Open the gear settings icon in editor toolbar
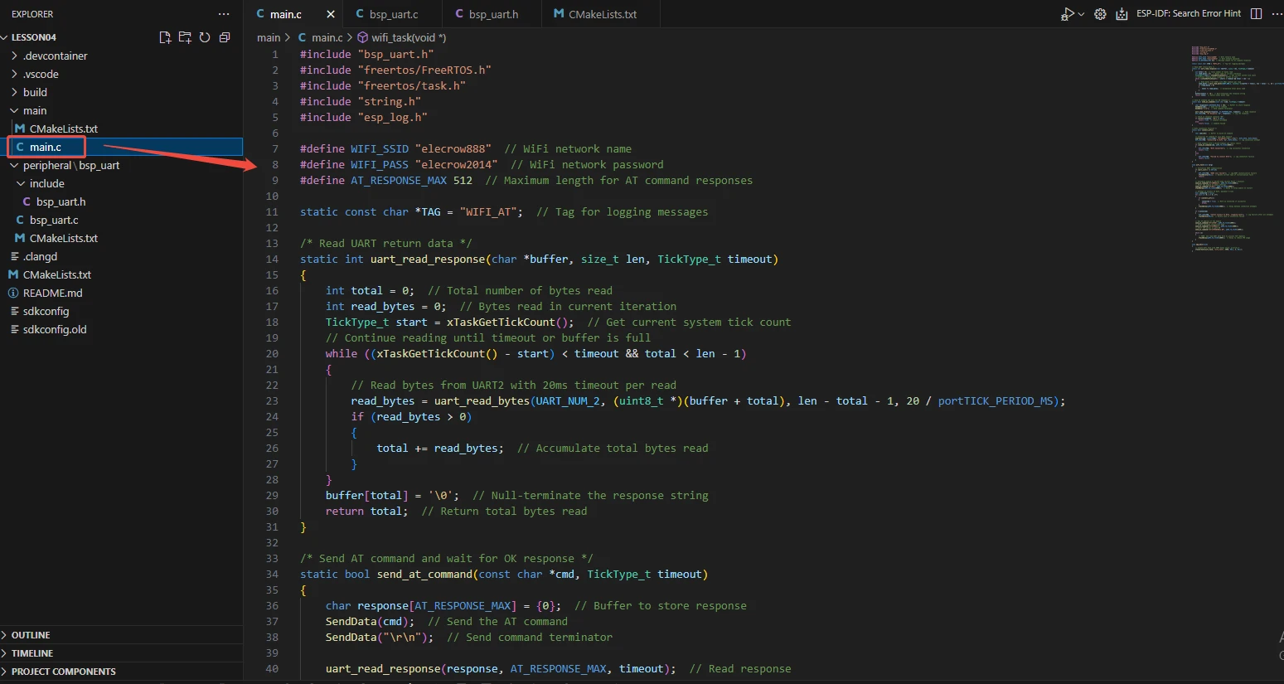Screen dimensions: 1284x684 [x=1100, y=14]
